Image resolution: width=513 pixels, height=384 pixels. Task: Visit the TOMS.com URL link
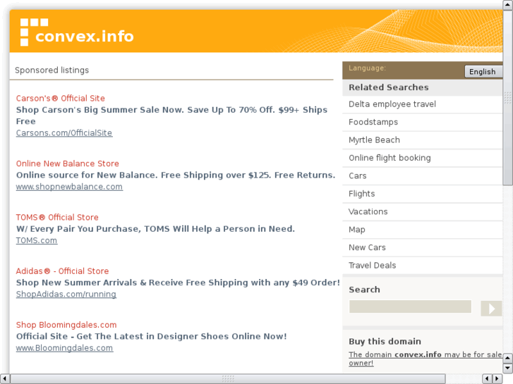tap(37, 240)
